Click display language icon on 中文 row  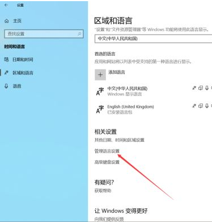pos(194,88)
